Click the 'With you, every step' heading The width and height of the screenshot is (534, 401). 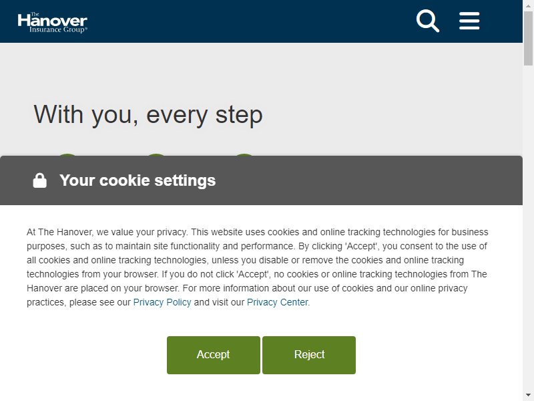point(148,115)
